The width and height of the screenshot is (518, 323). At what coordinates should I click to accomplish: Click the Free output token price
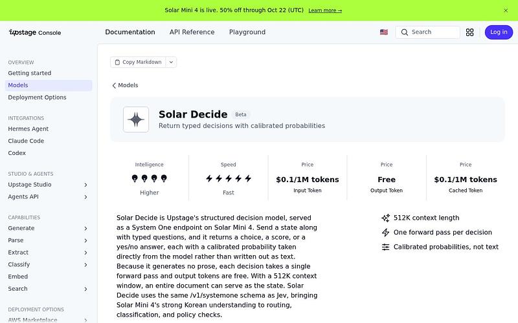tap(386, 180)
